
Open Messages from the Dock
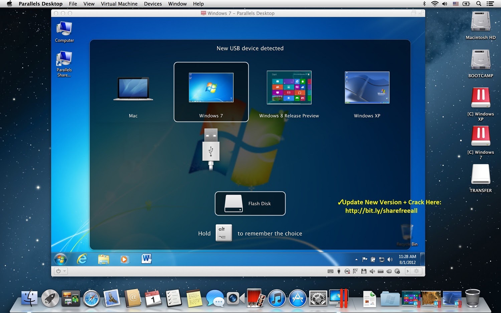[215, 298]
